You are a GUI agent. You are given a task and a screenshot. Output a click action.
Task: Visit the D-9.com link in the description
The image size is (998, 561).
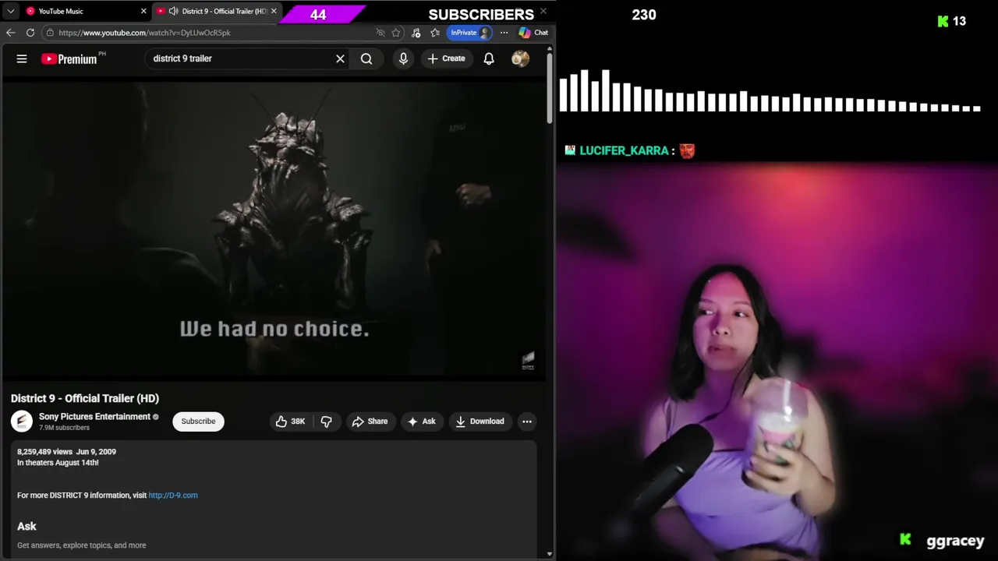[x=173, y=496]
